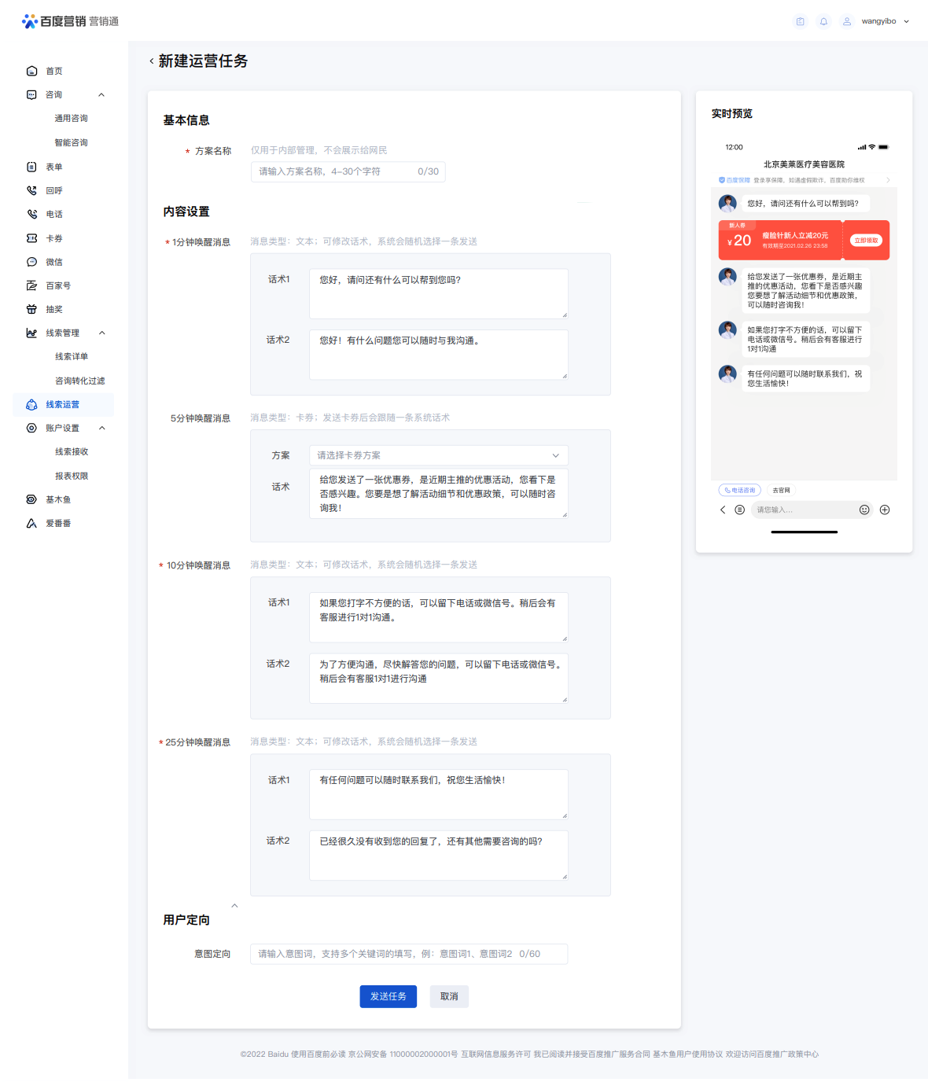The width and height of the screenshot is (928, 1082).
Task: Click the 抽奖 gift icon
Action: pos(31,309)
